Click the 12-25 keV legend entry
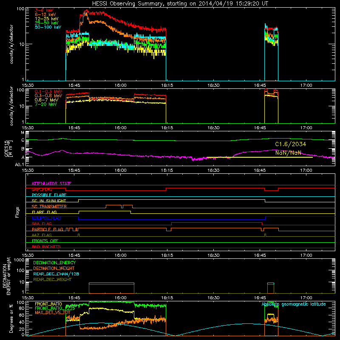Screen dimensions: 340x340 coord(47,19)
